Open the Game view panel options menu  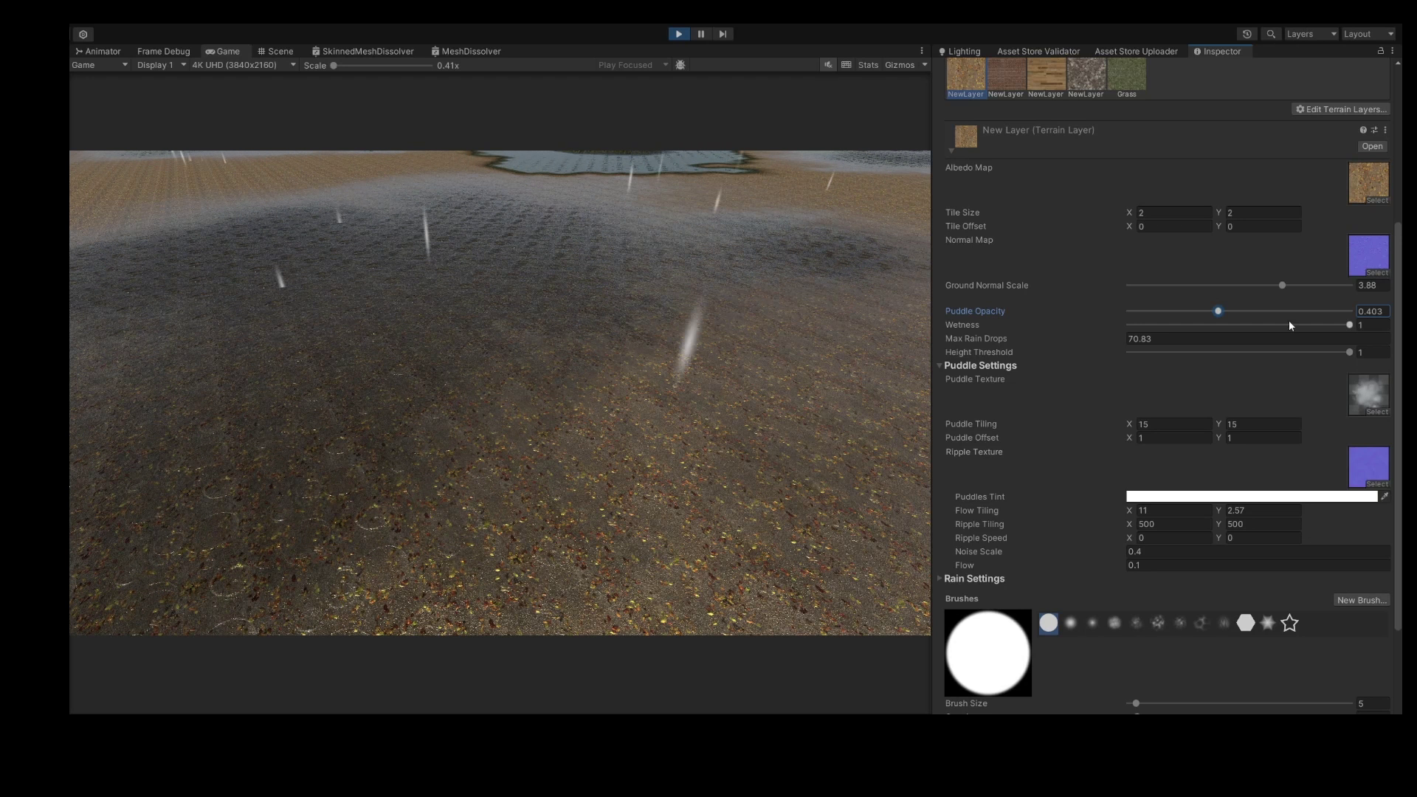pos(922,51)
